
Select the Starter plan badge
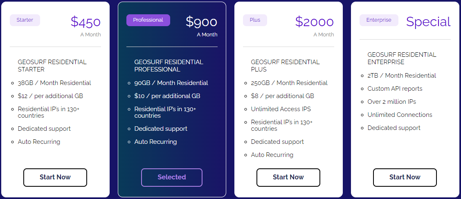(x=25, y=20)
